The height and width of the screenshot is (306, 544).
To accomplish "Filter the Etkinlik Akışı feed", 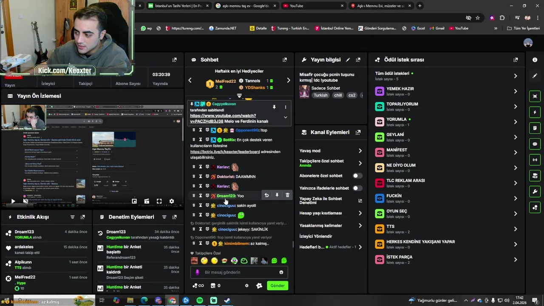I will [x=72, y=217].
